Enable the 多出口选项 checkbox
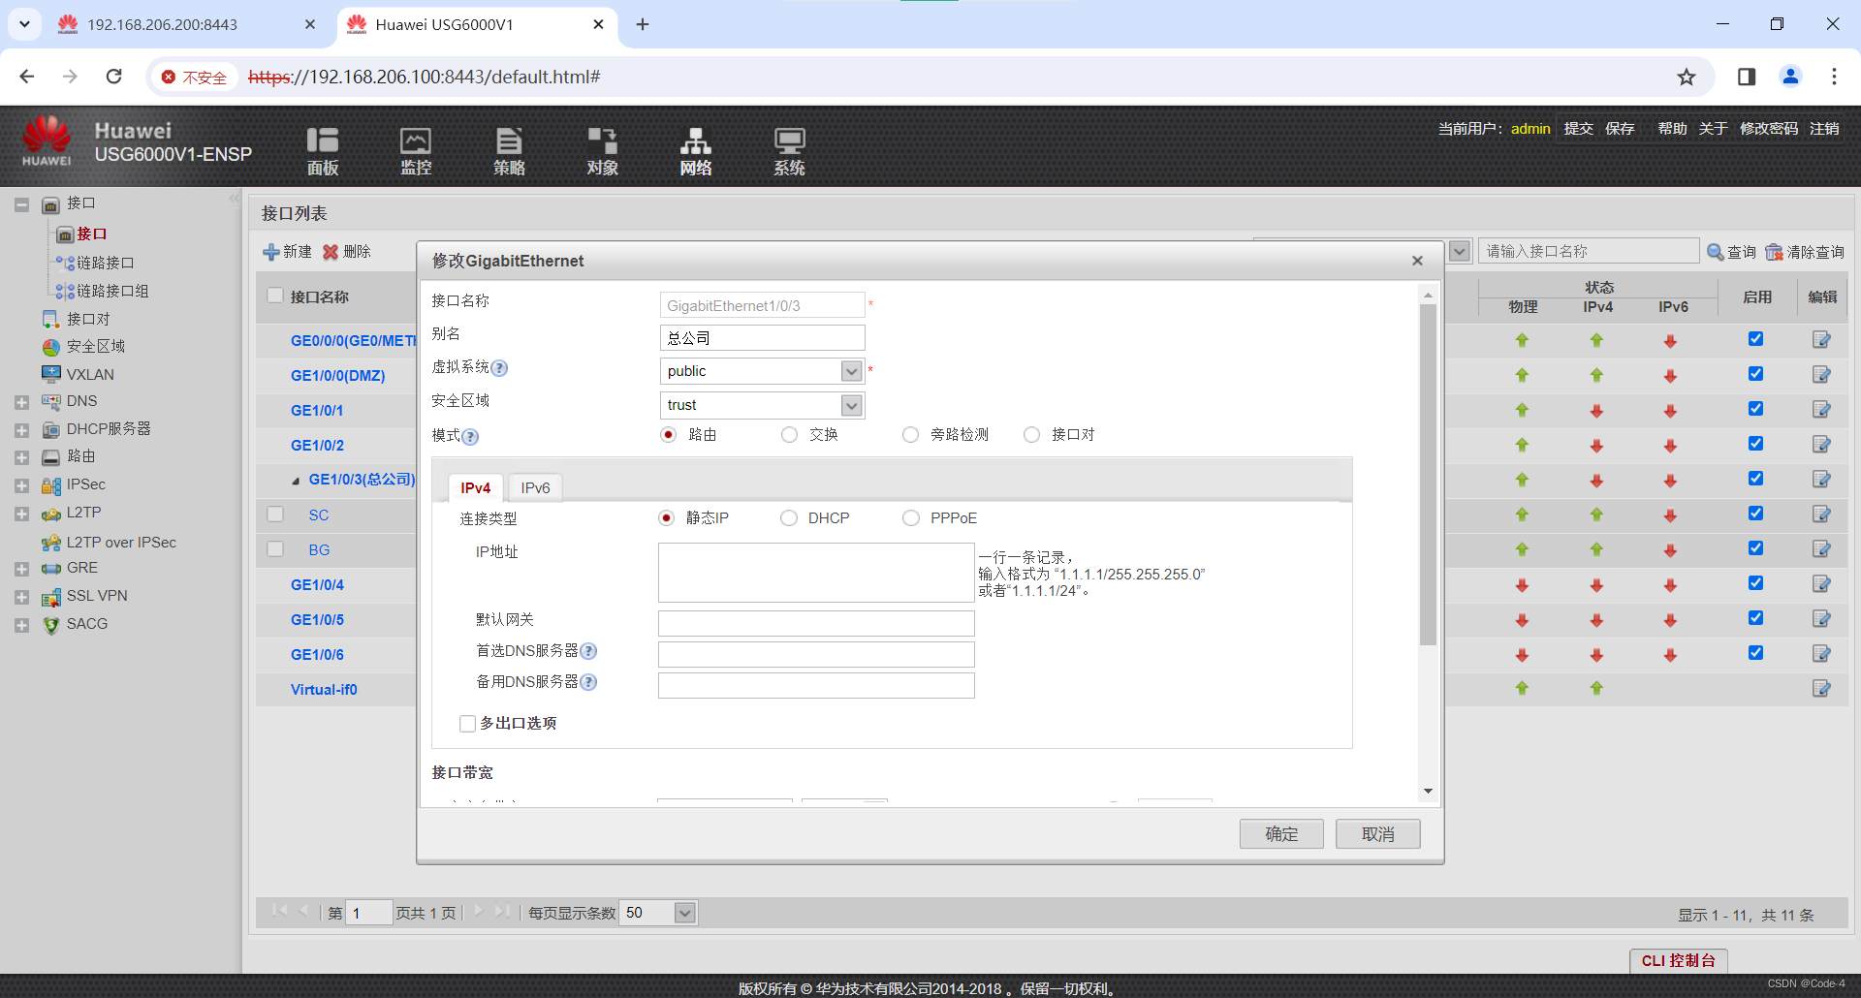The height and width of the screenshot is (998, 1861). [x=468, y=724]
